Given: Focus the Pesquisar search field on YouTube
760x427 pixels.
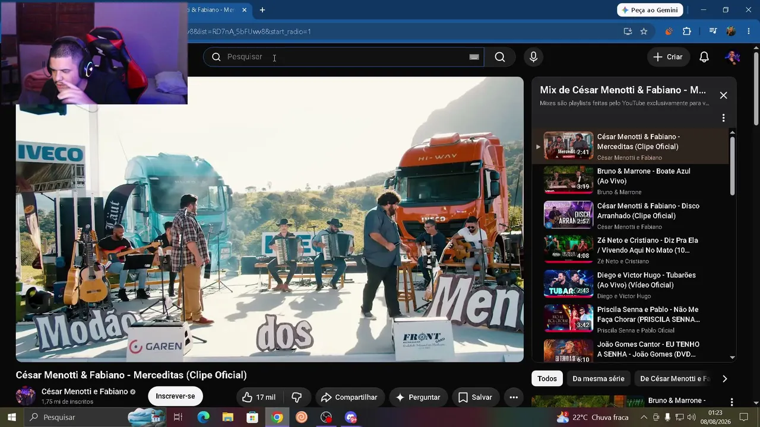Looking at the screenshot, I should coord(344,57).
